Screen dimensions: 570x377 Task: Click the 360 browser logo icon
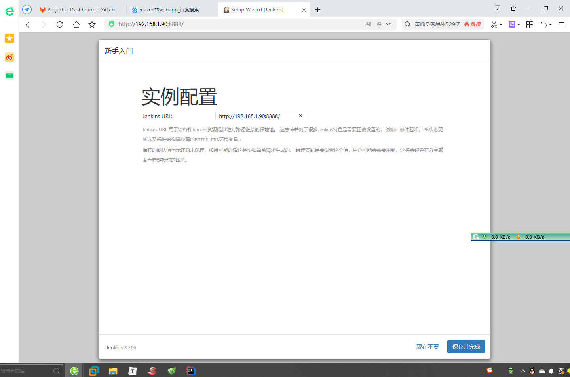[9, 11]
